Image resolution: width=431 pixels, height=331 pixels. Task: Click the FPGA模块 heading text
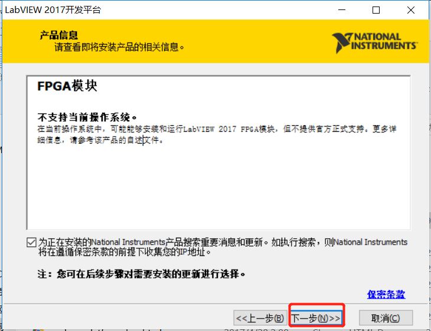click(x=67, y=86)
